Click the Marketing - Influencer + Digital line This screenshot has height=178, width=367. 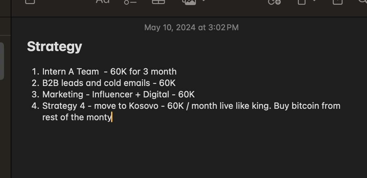tap(118, 94)
